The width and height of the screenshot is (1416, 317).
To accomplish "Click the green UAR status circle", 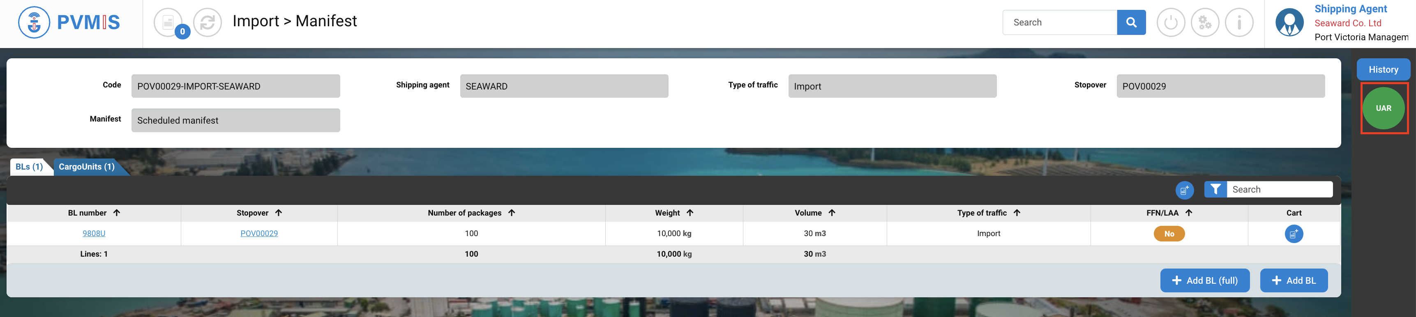I will click(x=1383, y=108).
